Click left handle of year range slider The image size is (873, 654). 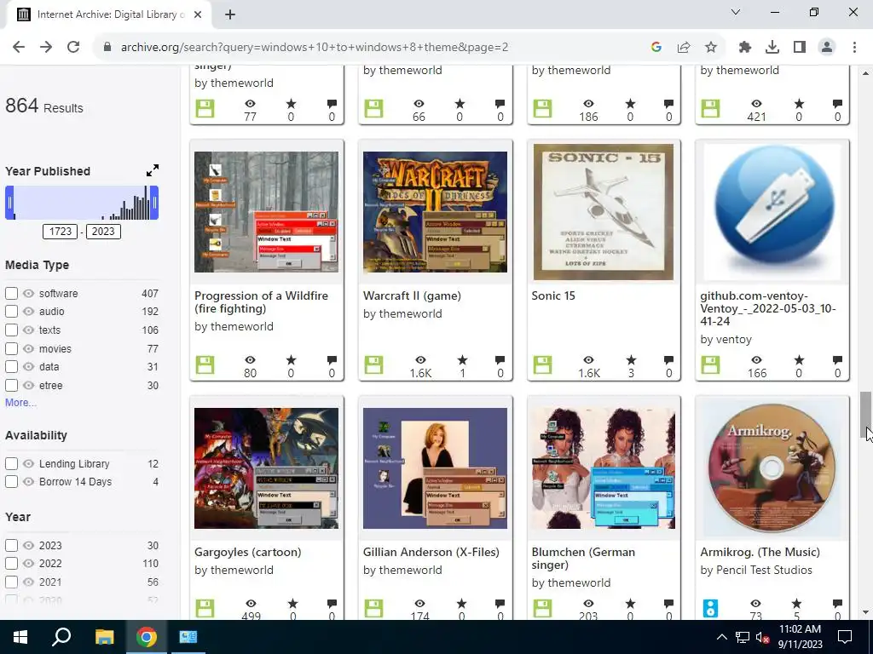click(9, 203)
